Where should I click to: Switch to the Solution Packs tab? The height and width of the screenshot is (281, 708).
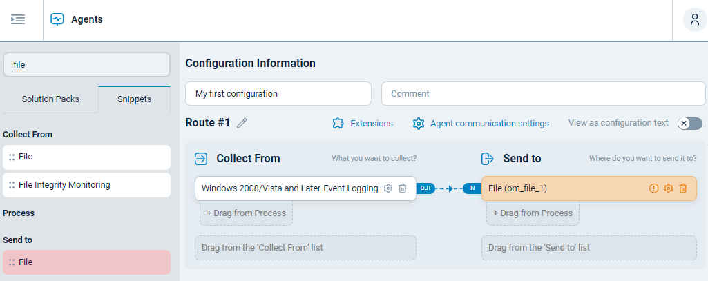[x=50, y=99]
